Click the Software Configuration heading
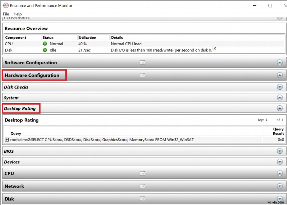Screen dimensions: 287x205 [31, 63]
